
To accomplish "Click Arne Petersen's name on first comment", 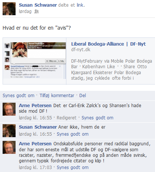I will point(35,106).
